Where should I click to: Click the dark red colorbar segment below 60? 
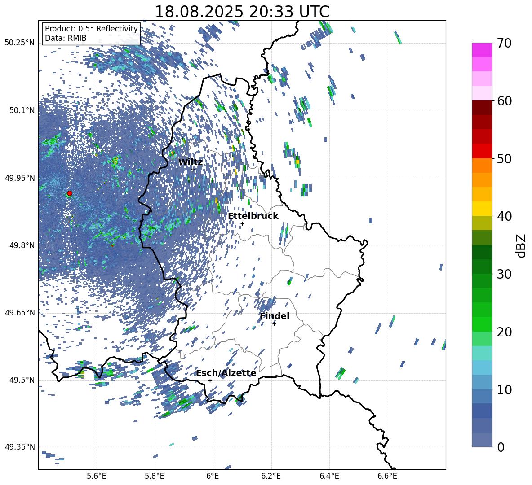482,108
